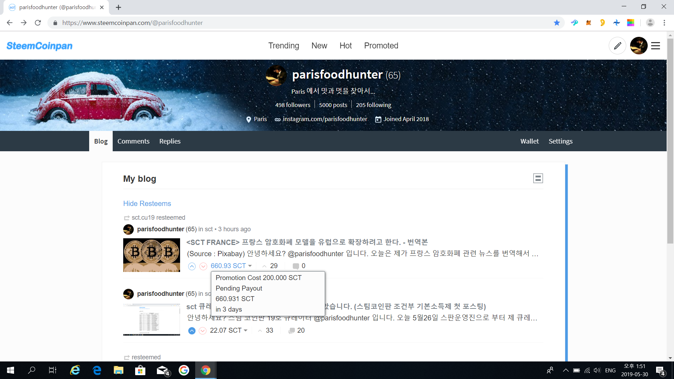Open the Chrome profile icon
The width and height of the screenshot is (674, 379).
(x=650, y=23)
